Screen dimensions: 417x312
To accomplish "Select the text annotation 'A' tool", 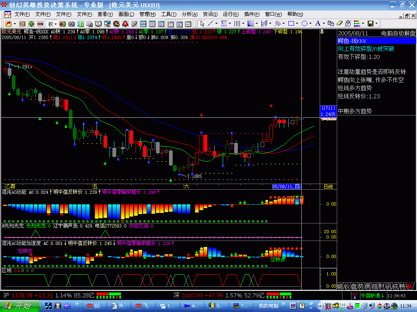I will click(x=318, y=24).
